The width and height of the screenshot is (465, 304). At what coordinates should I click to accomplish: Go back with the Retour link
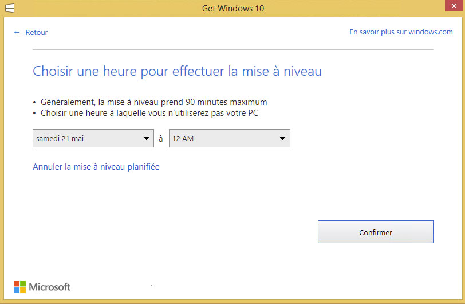(30, 32)
